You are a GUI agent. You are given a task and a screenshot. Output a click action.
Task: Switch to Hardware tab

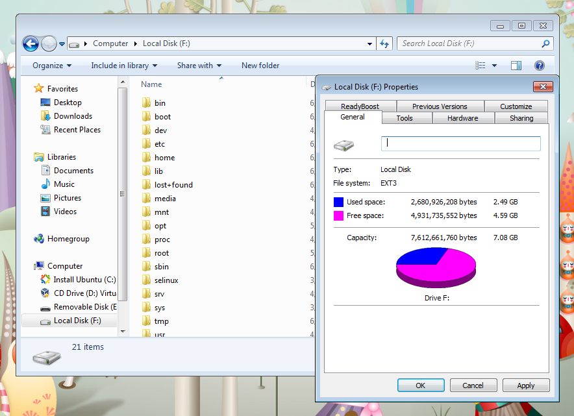pyautogui.click(x=462, y=118)
